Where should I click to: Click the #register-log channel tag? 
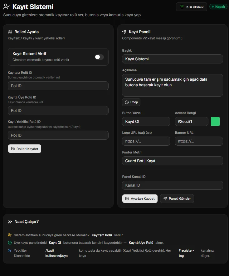pyautogui.click(x=186, y=253)
